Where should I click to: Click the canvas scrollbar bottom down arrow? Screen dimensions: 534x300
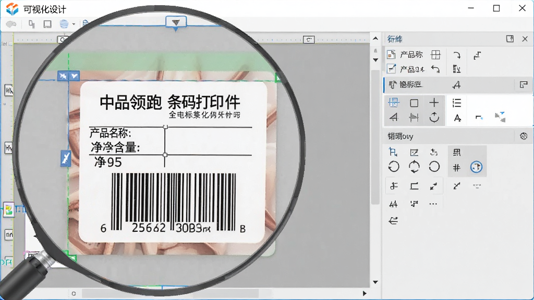coord(375,282)
